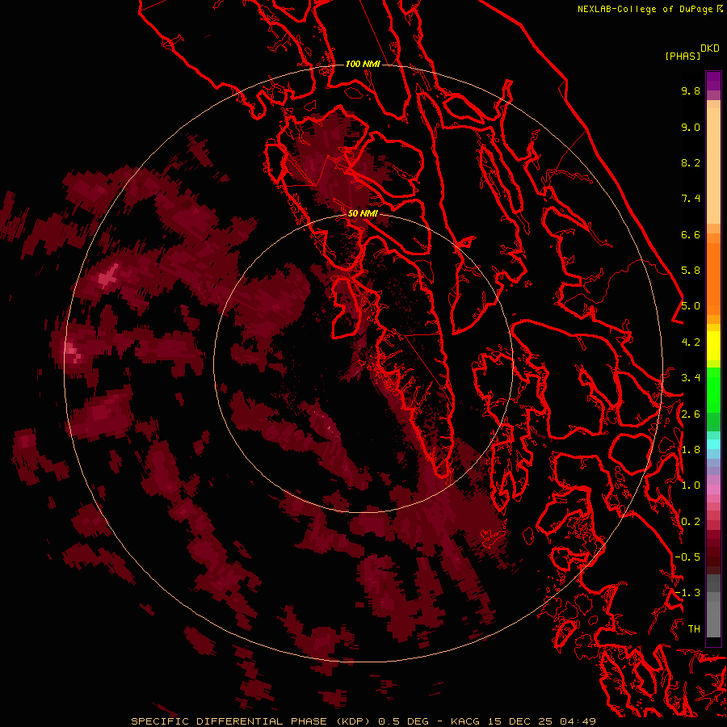Screen dimensions: 727x727
Task: Click the 5.8 scale value
Action: pyautogui.click(x=691, y=271)
